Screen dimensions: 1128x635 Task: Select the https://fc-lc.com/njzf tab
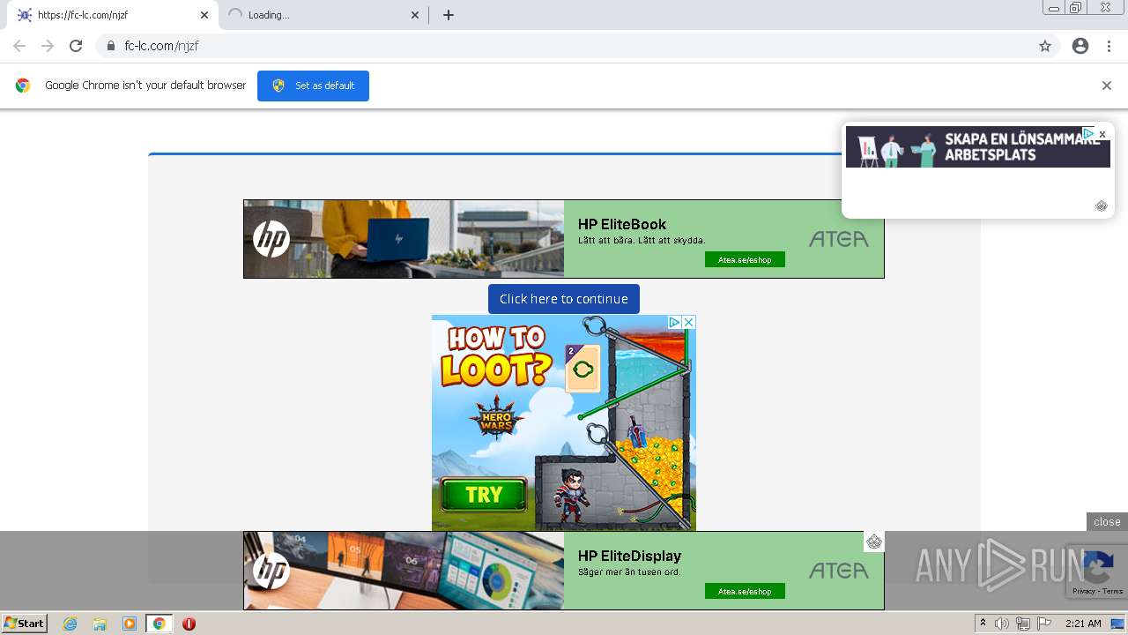coord(111,15)
